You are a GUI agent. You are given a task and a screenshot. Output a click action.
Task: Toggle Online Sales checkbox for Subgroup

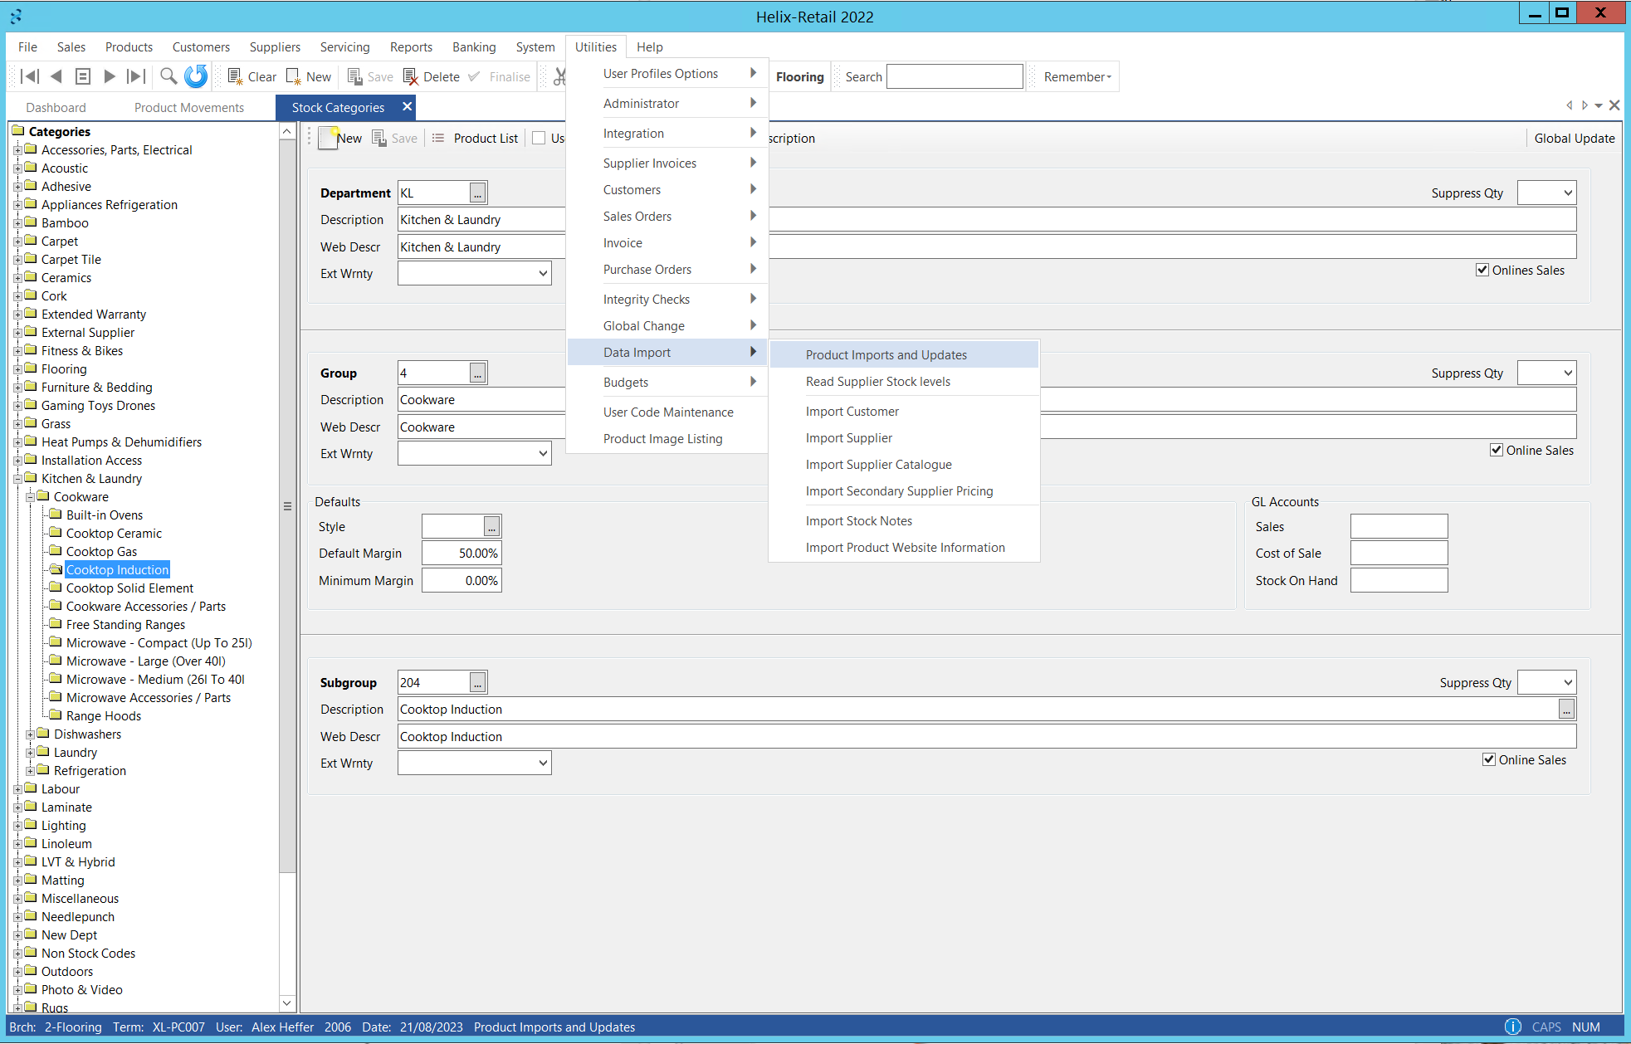pos(1488,759)
